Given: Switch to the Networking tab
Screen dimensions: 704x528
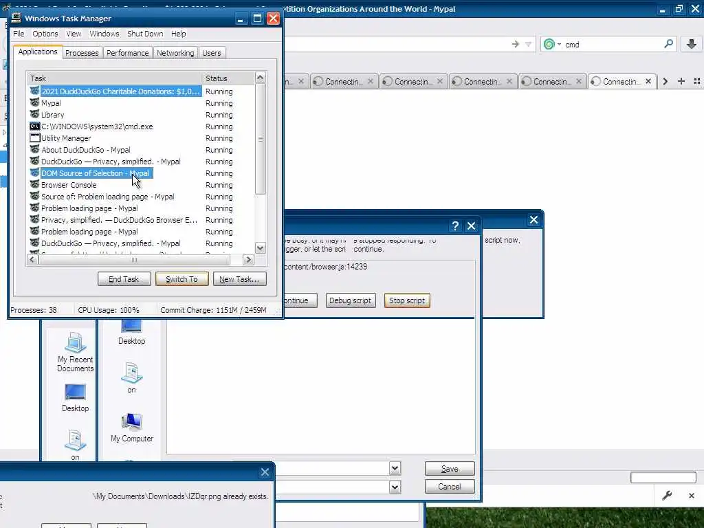Looking at the screenshot, I should (175, 53).
